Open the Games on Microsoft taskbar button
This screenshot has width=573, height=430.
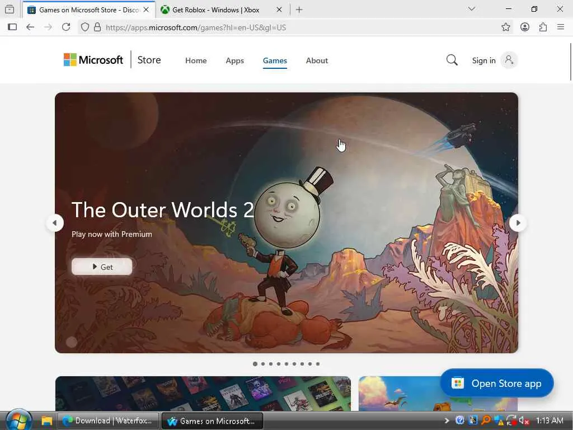click(x=212, y=421)
